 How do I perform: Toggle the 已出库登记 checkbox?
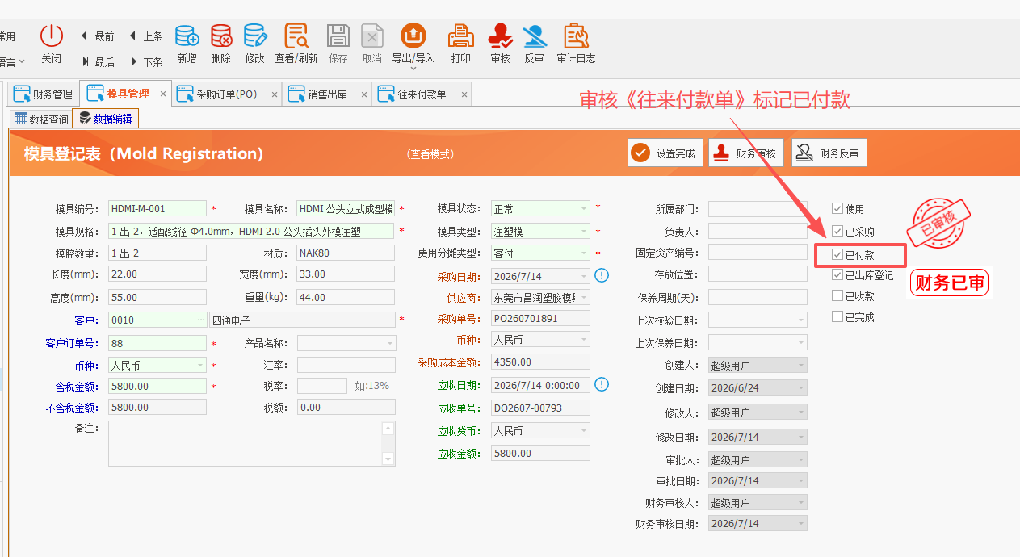[837, 275]
